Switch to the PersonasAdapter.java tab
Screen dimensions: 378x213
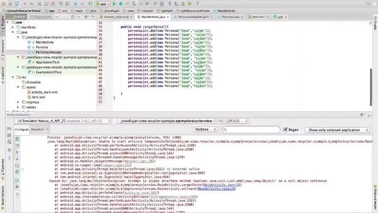(193, 17)
